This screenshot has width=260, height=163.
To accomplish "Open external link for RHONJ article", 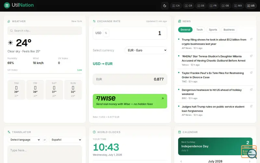I will [x=251, y=56].
